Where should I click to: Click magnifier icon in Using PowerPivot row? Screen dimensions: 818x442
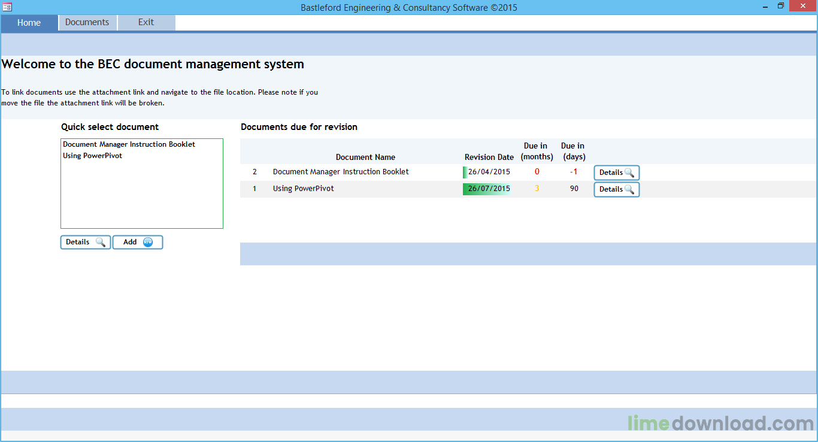pyautogui.click(x=629, y=189)
